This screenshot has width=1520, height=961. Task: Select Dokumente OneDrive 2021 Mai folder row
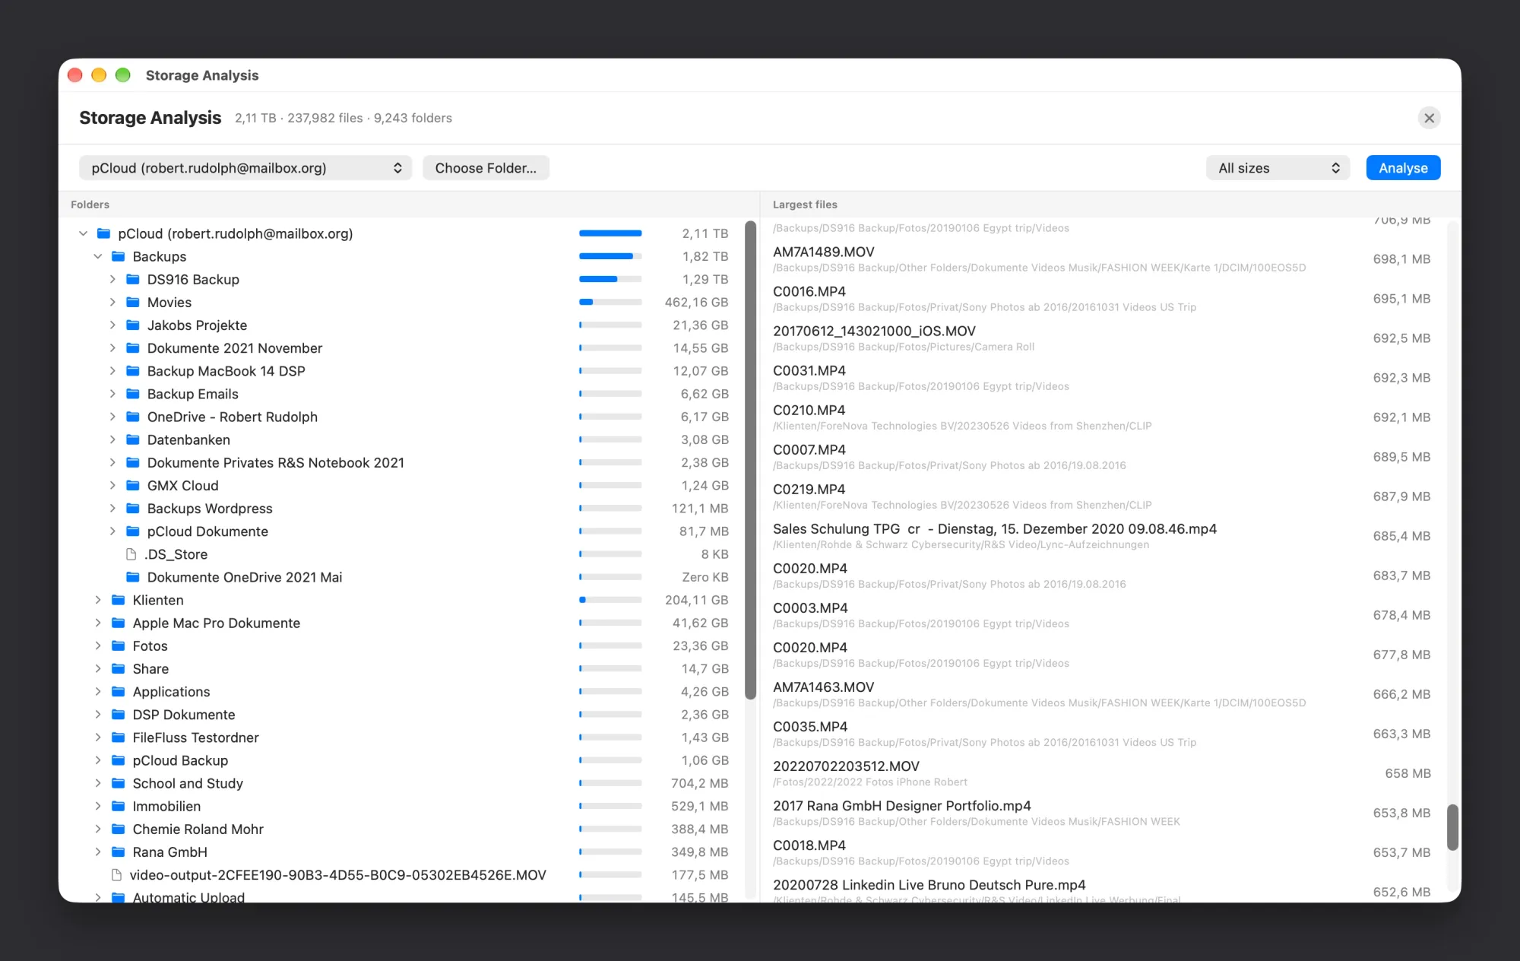click(x=401, y=577)
